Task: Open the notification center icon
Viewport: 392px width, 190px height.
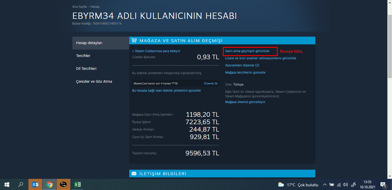Action: [x=383, y=185]
